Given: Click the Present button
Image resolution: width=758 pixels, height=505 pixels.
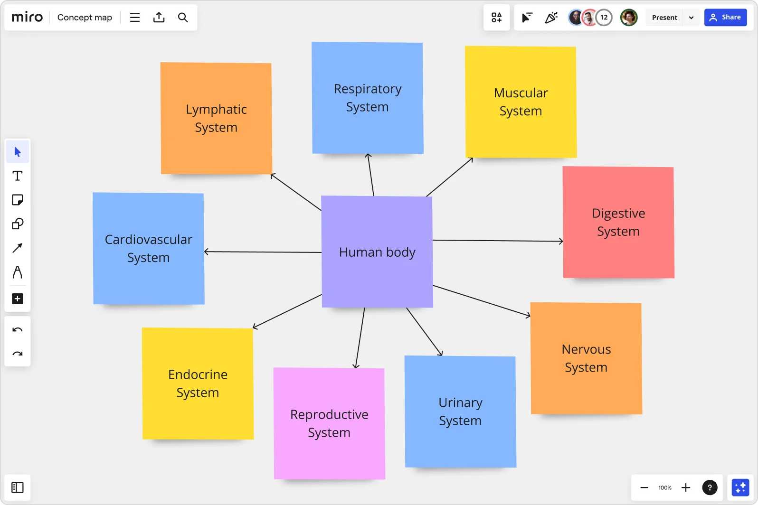Looking at the screenshot, I should 664,18.
